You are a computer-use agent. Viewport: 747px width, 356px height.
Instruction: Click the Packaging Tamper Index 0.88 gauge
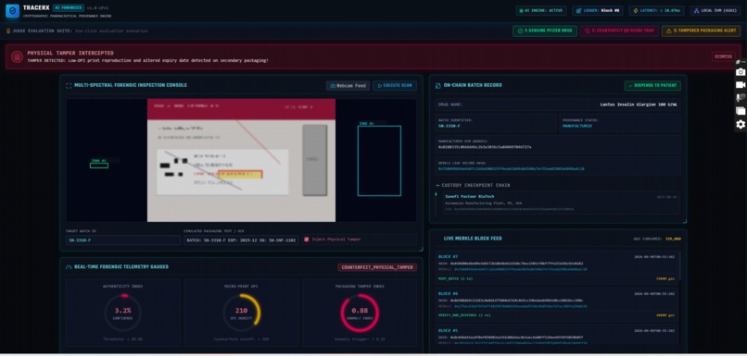[360, 312]
